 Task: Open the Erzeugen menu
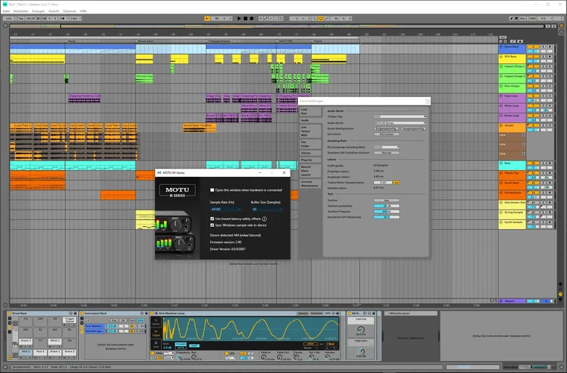tap(38, 11)
